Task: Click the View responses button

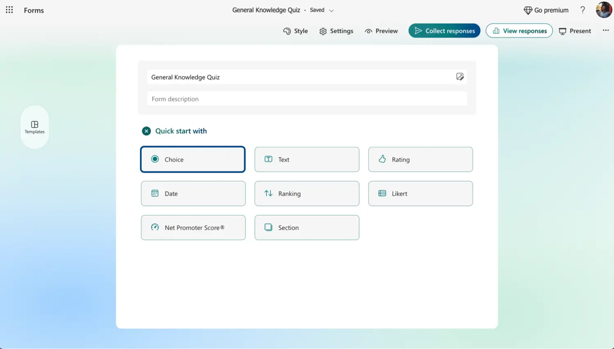Action: click(x=519, y=31)
